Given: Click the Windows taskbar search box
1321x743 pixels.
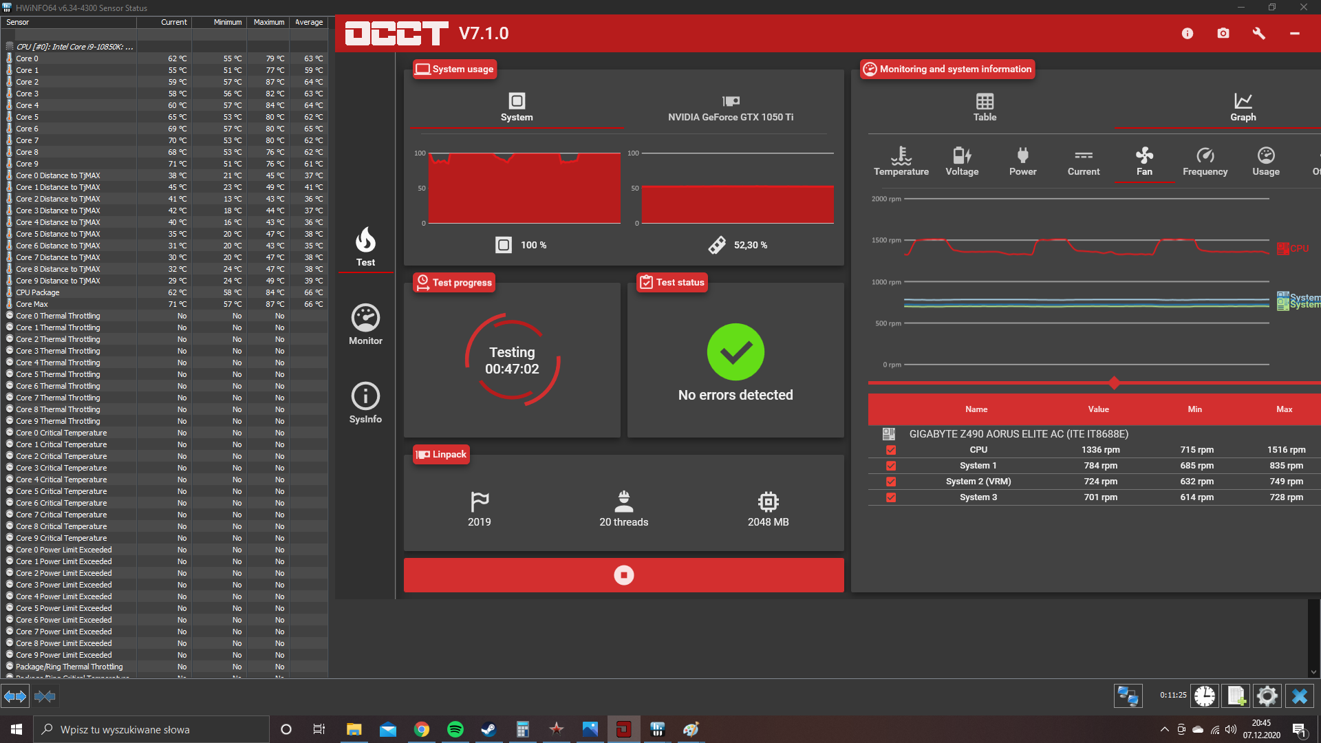Looking at the screenshot, I should (151, 729).
